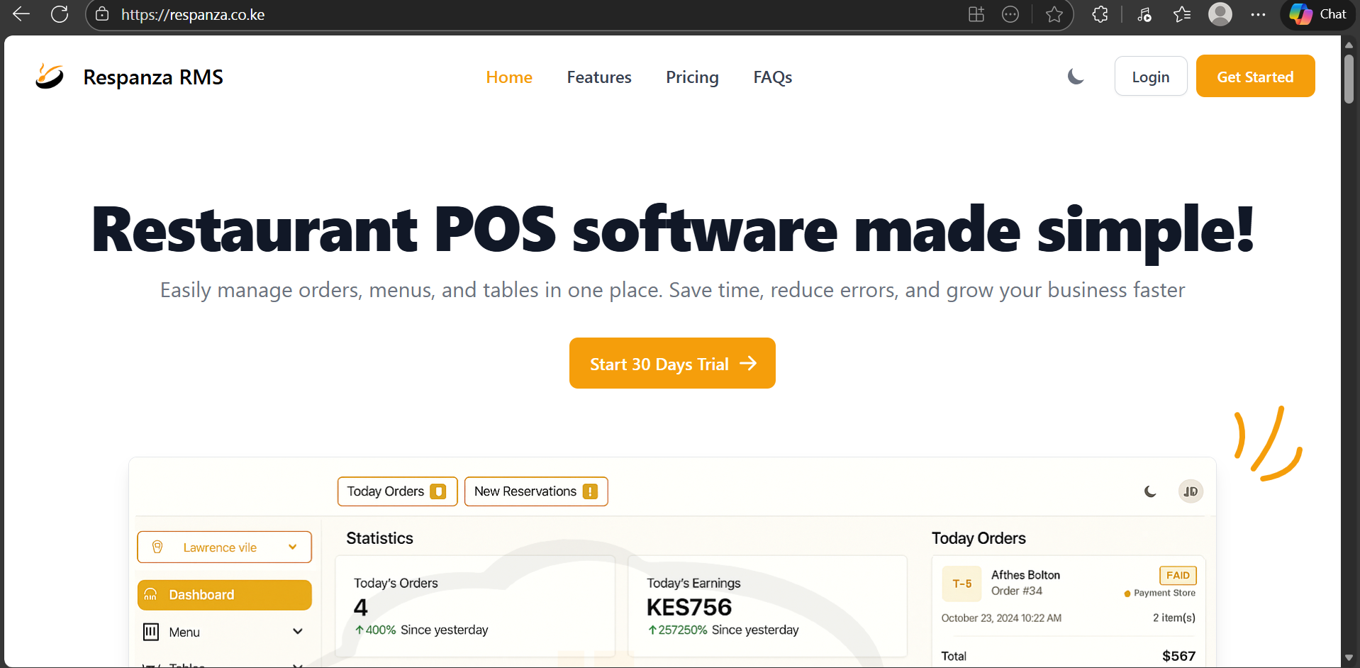Open the Pricing nav item
The image size is (1360, 668).
click(x=692, y=77)
